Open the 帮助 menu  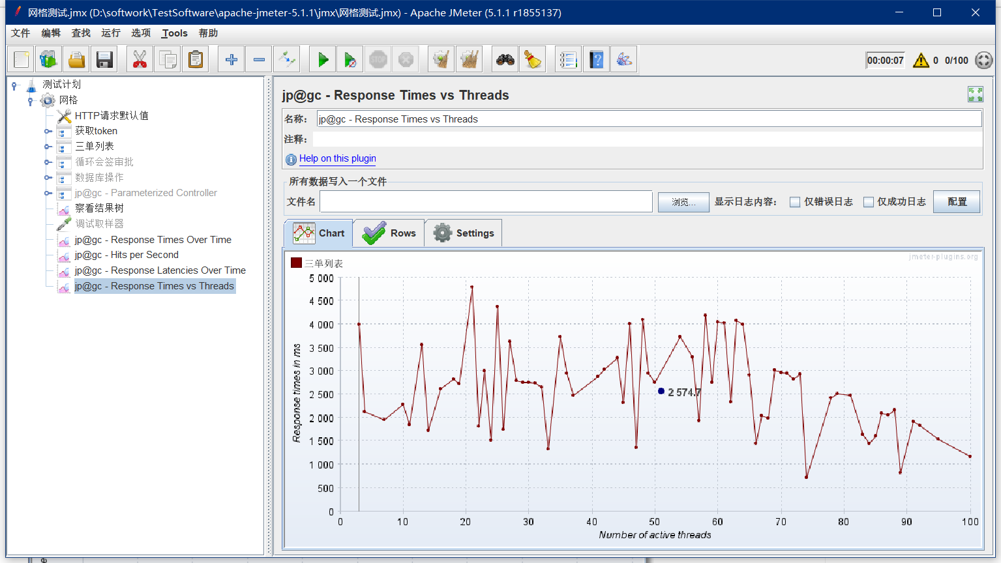point(208,33)
